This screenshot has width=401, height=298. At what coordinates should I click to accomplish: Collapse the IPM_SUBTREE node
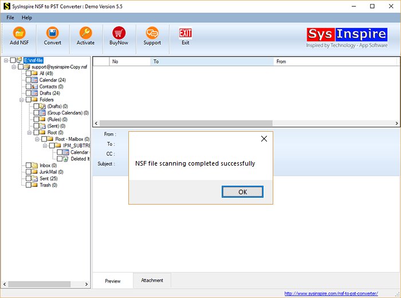pyautogui.click(x=45, y=146)
